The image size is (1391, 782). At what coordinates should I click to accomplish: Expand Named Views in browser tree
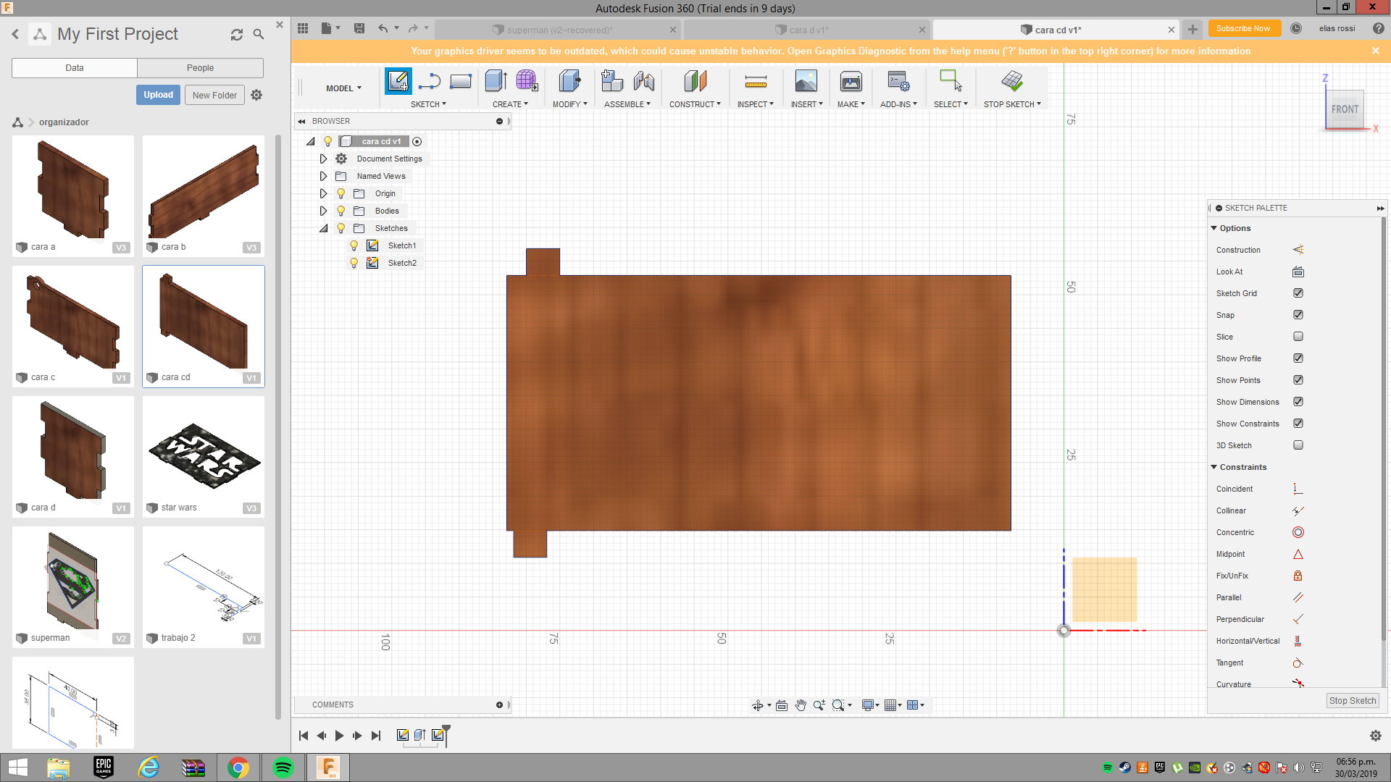(324, 176)
